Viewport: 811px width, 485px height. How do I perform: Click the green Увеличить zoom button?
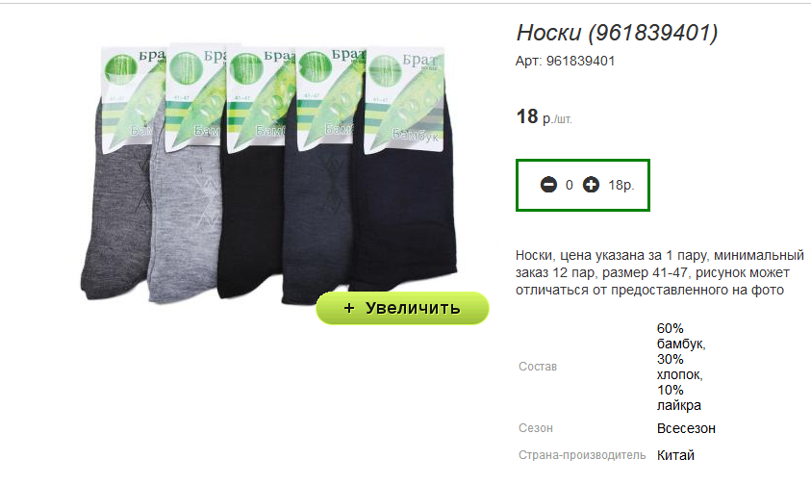tap(402, 308)
